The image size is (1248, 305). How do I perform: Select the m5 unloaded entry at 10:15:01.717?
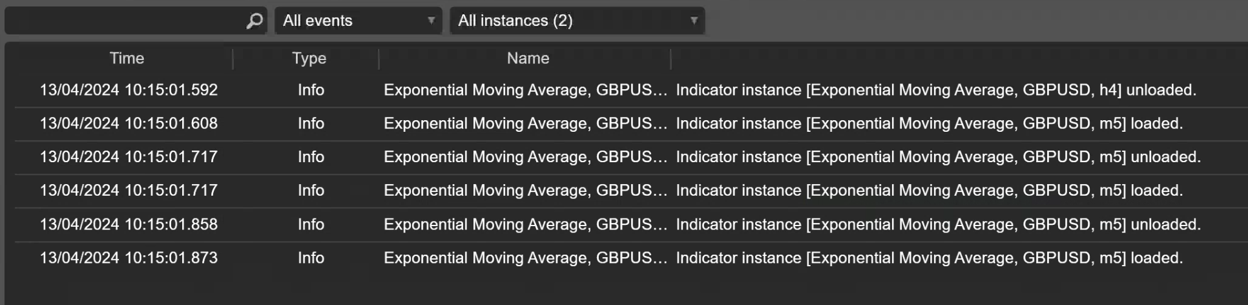[630, 157]
